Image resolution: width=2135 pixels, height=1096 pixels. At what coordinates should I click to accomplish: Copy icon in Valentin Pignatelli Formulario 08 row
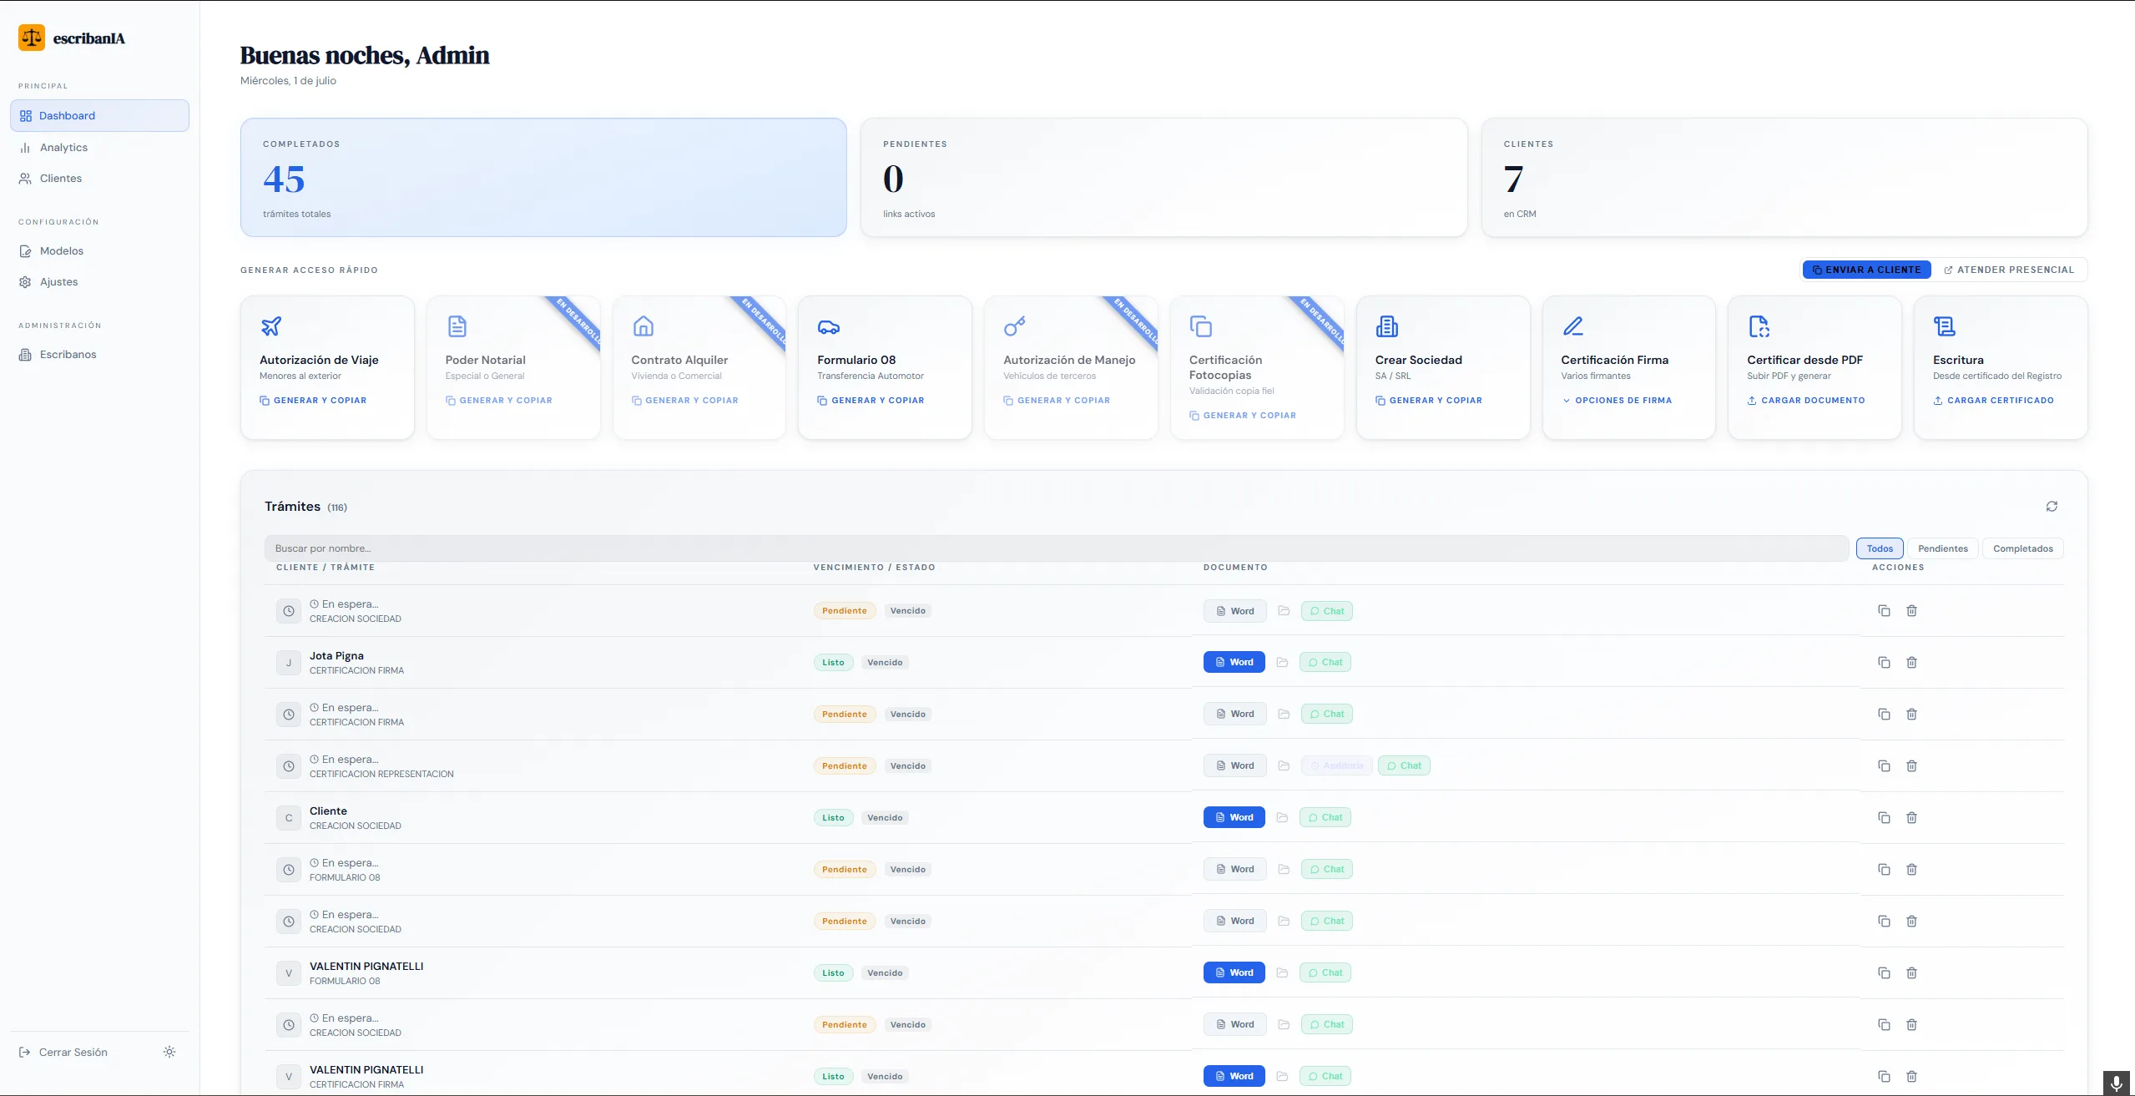pos(1884,972)
